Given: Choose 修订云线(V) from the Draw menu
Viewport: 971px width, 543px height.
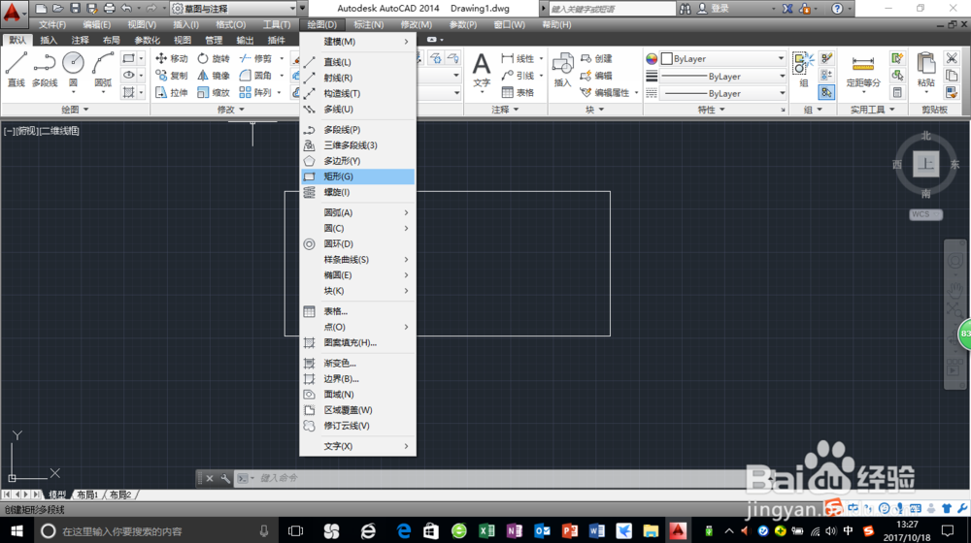Looking at the screenshot, I should tap(357, 426).
